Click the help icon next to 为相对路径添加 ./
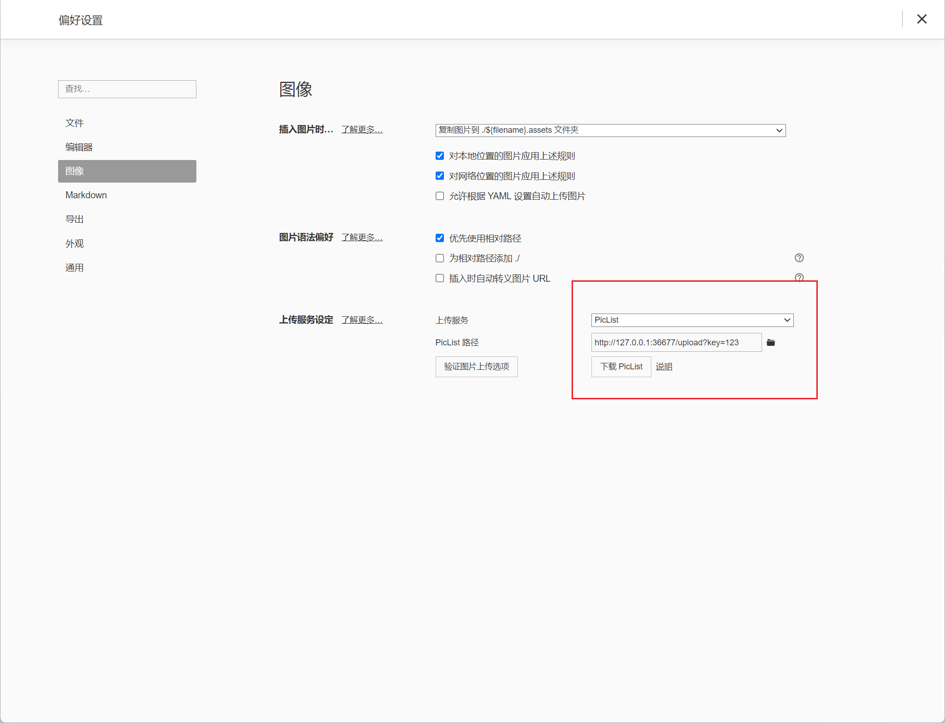This screenshot has width=945, height=723. coord(799,258)
